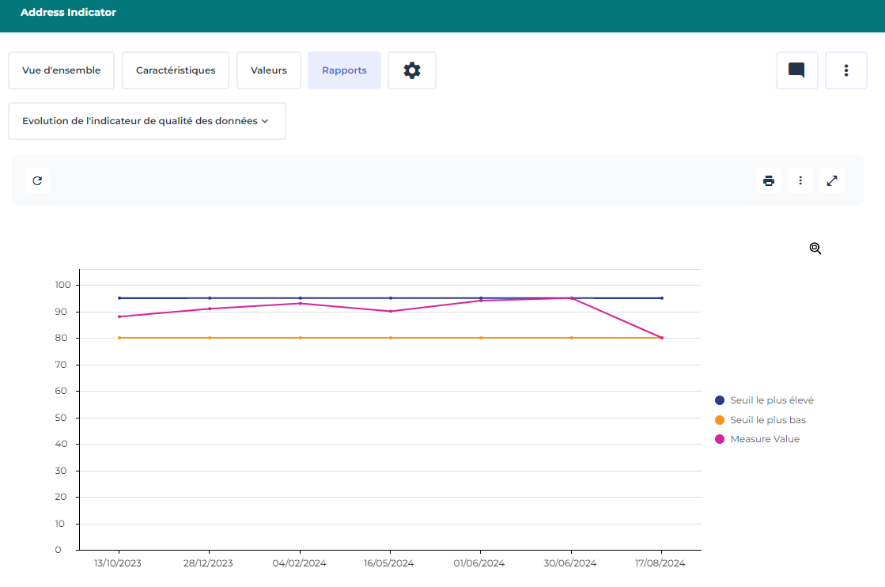Toggle Seuil le plus bas series
Screen dimensions: 885x587
[767, 420]
